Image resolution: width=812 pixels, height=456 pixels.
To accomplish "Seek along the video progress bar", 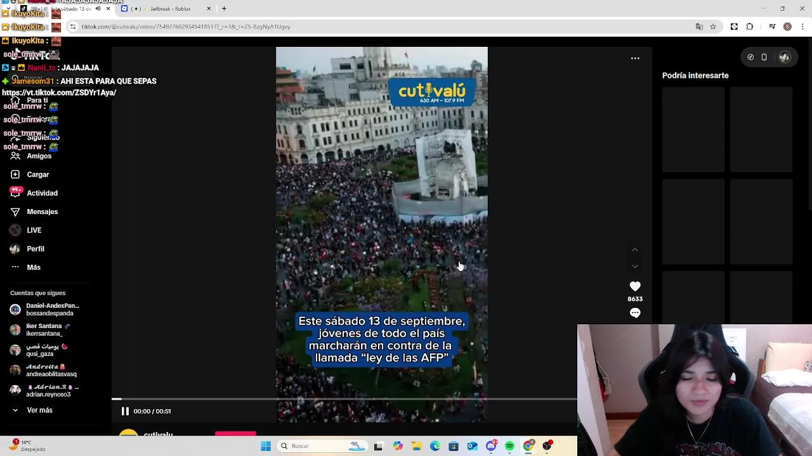I will click(344, 399).
